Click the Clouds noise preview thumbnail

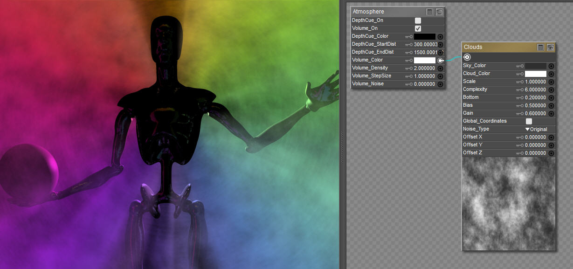tap(509, 204)
